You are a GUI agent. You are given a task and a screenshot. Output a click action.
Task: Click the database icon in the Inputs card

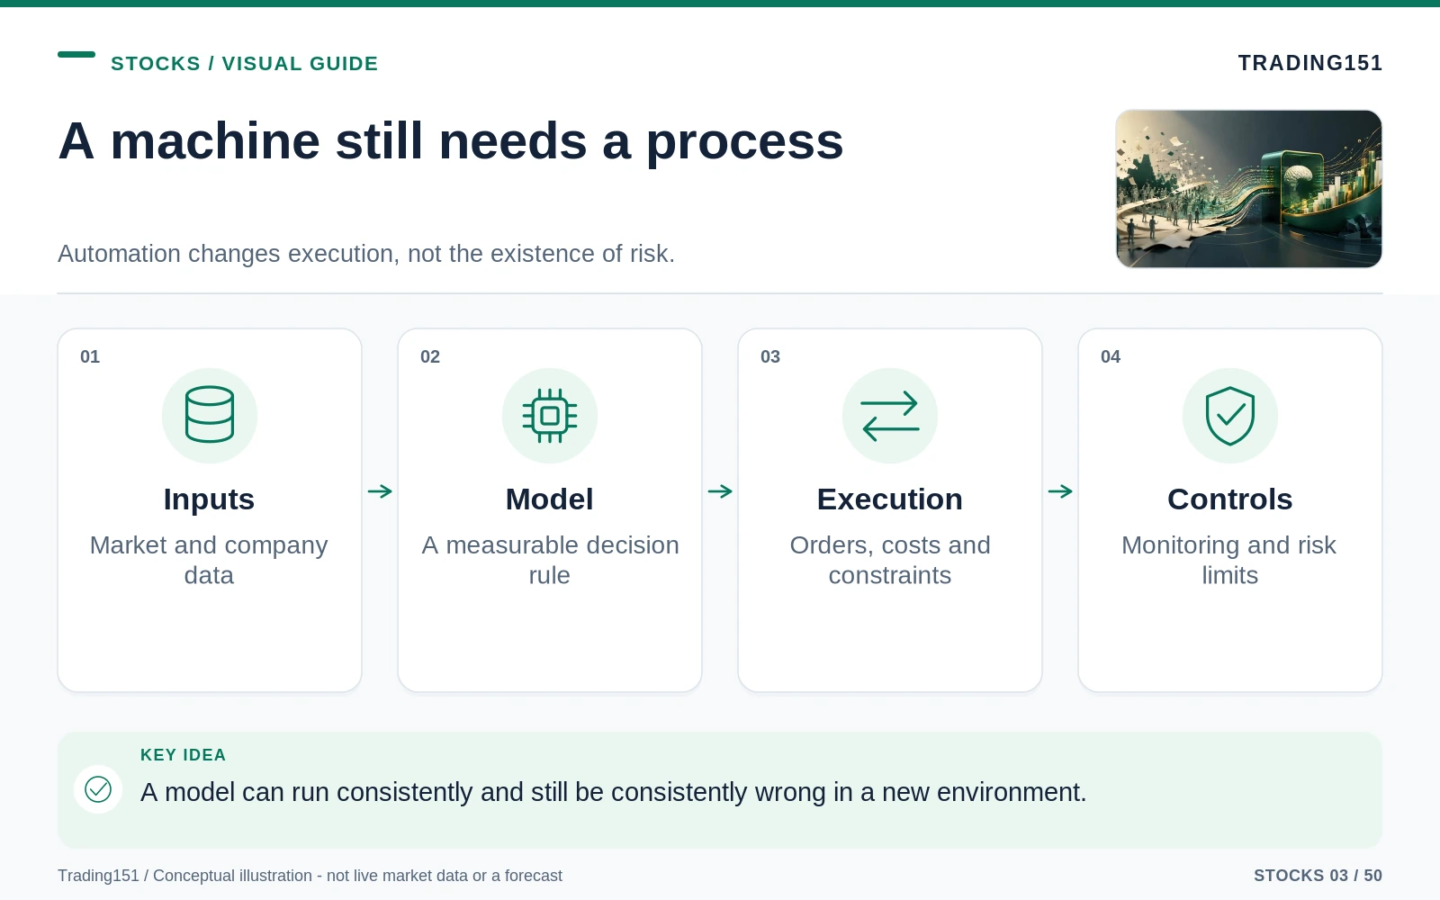click(210, 415)
